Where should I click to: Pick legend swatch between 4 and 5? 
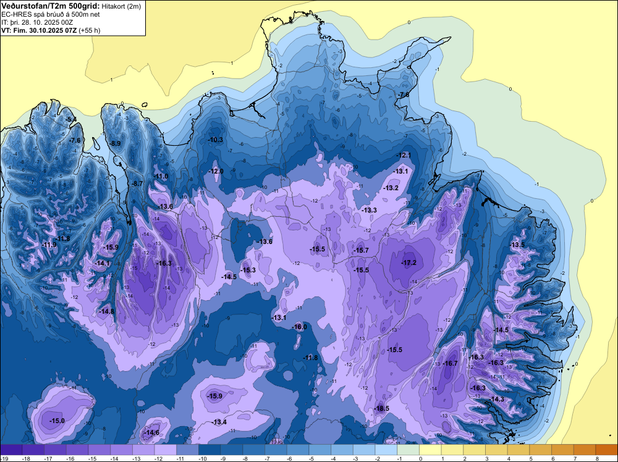[519, 450]
